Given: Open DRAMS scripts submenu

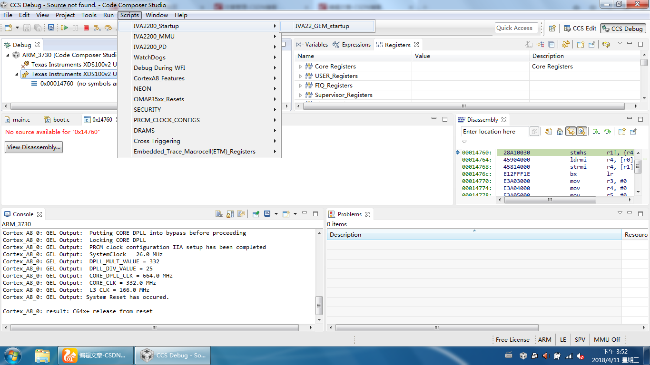Looking at the screenshot, I should point(199,131).
